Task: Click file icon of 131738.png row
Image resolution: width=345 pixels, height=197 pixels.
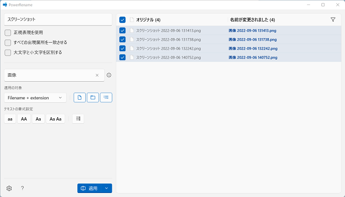Action: click(131, 40)
